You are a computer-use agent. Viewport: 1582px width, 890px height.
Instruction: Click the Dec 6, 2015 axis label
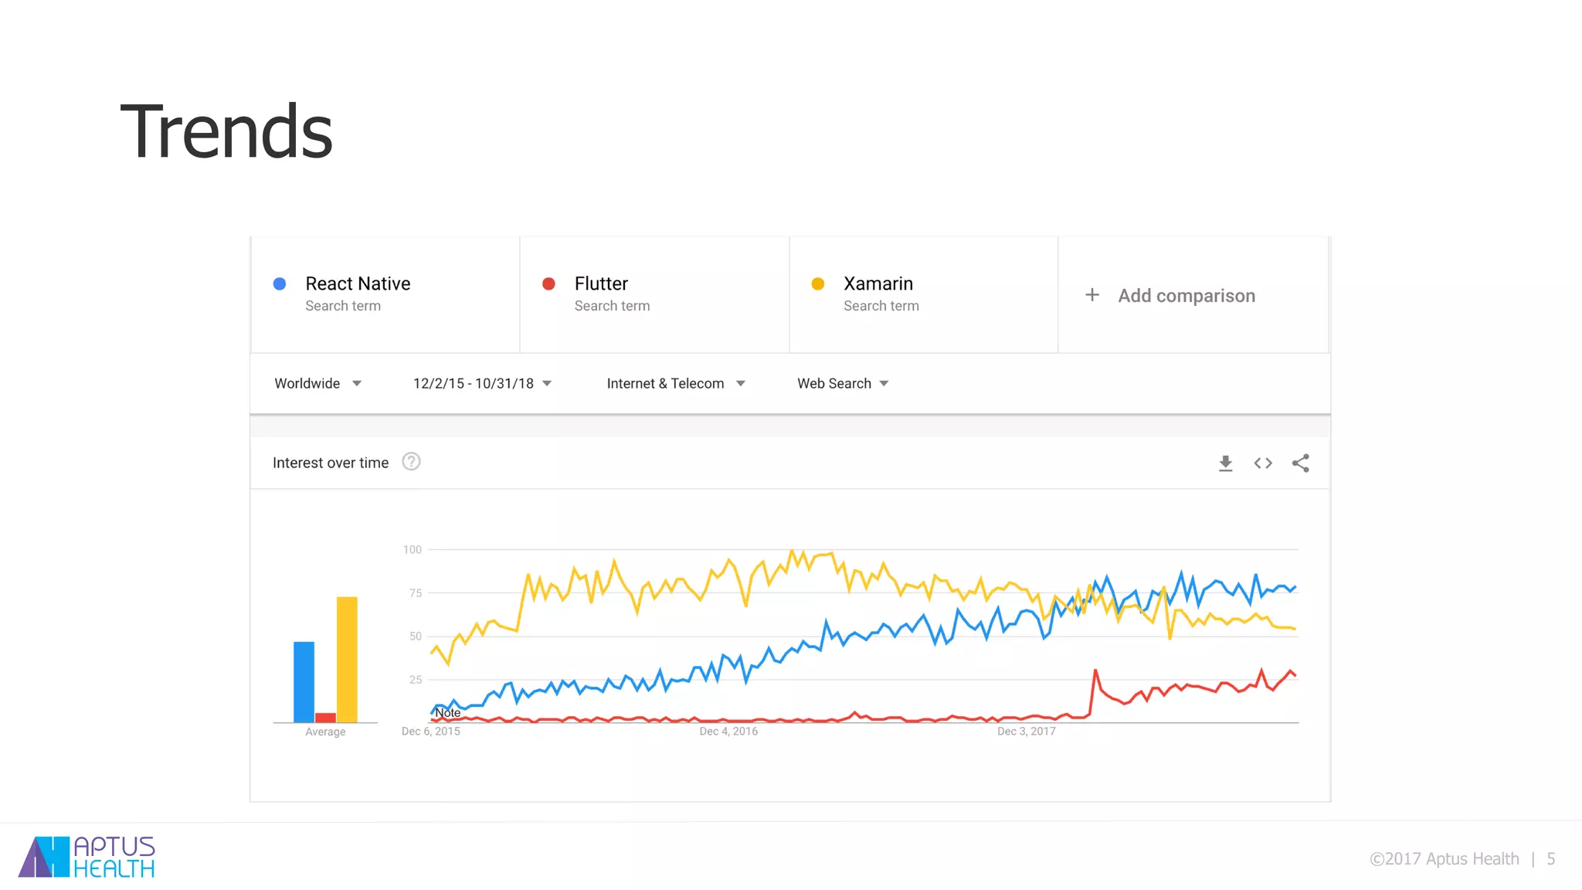point(430,731)
